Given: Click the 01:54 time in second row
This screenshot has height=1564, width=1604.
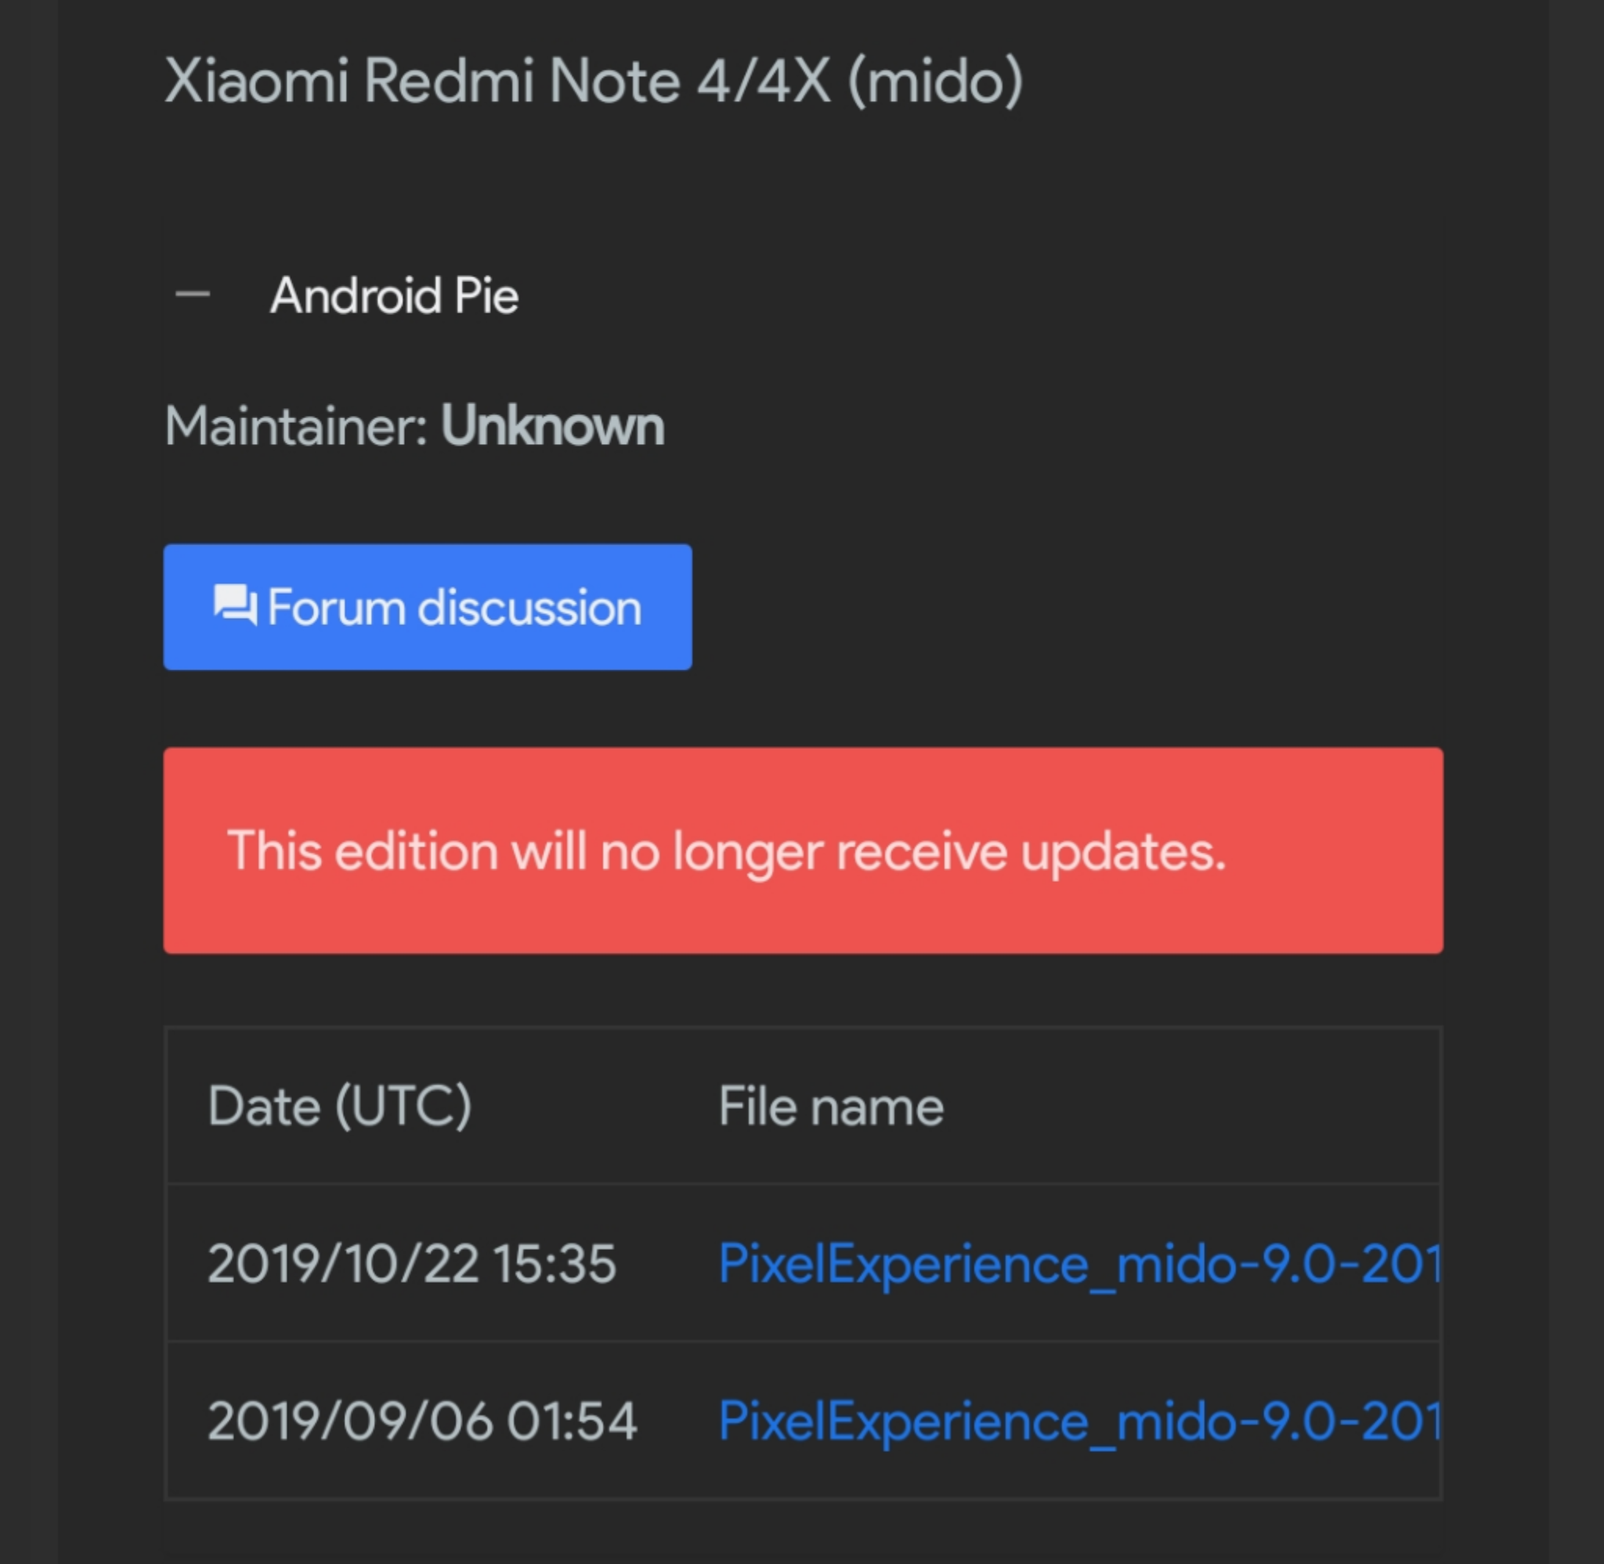Looking at the screenshot, I should (572, 1420).
